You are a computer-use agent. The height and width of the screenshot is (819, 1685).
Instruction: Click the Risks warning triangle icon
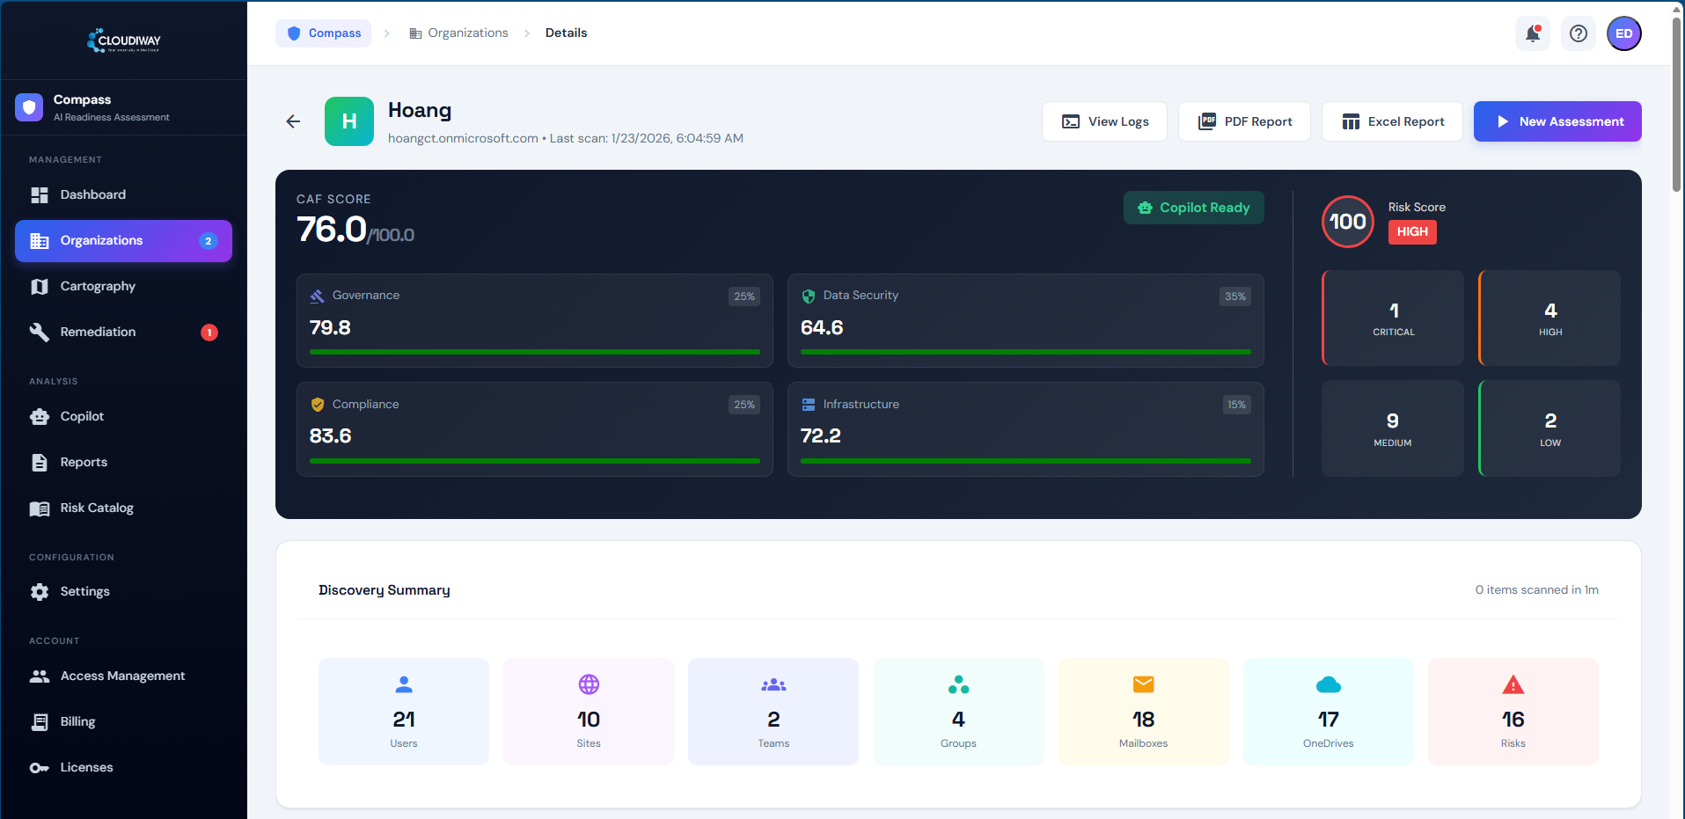pyautogui.click(x=1513, y=684)
